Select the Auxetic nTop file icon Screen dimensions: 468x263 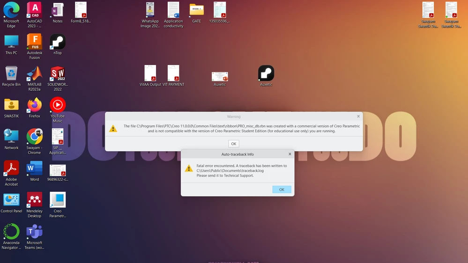pyautogui.click(x=266, y=76)
